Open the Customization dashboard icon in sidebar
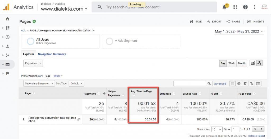 coord(7,28)
